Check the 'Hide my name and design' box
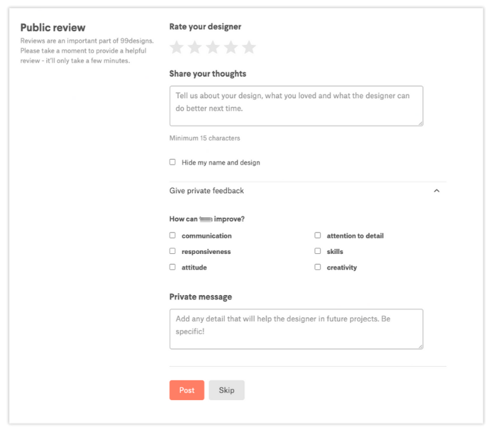This screenshot has height=430, width=490. [173, 162]
